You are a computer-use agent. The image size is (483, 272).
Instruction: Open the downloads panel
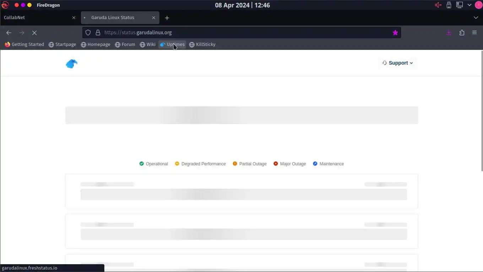coord(449,33)
